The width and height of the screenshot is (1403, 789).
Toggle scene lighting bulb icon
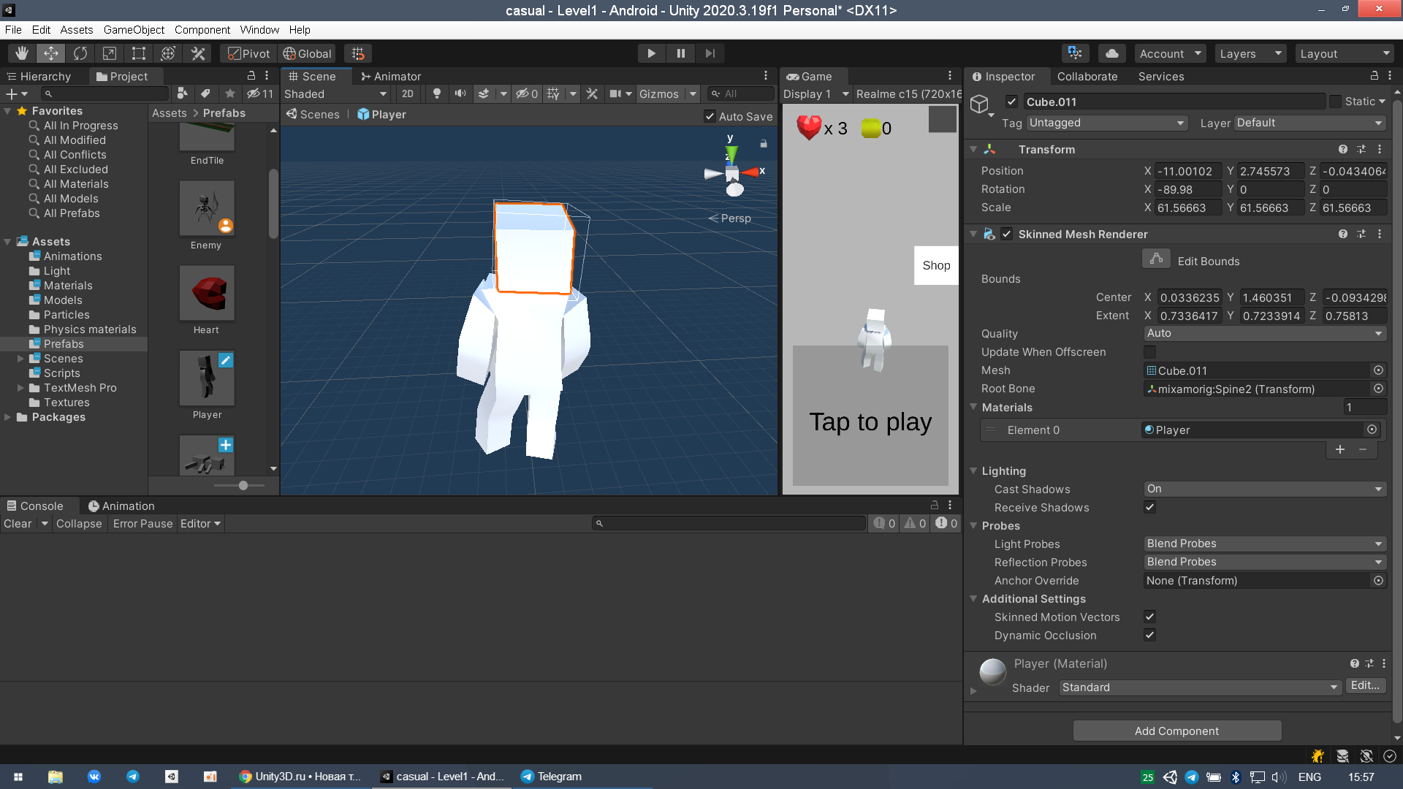coord(437,94)
